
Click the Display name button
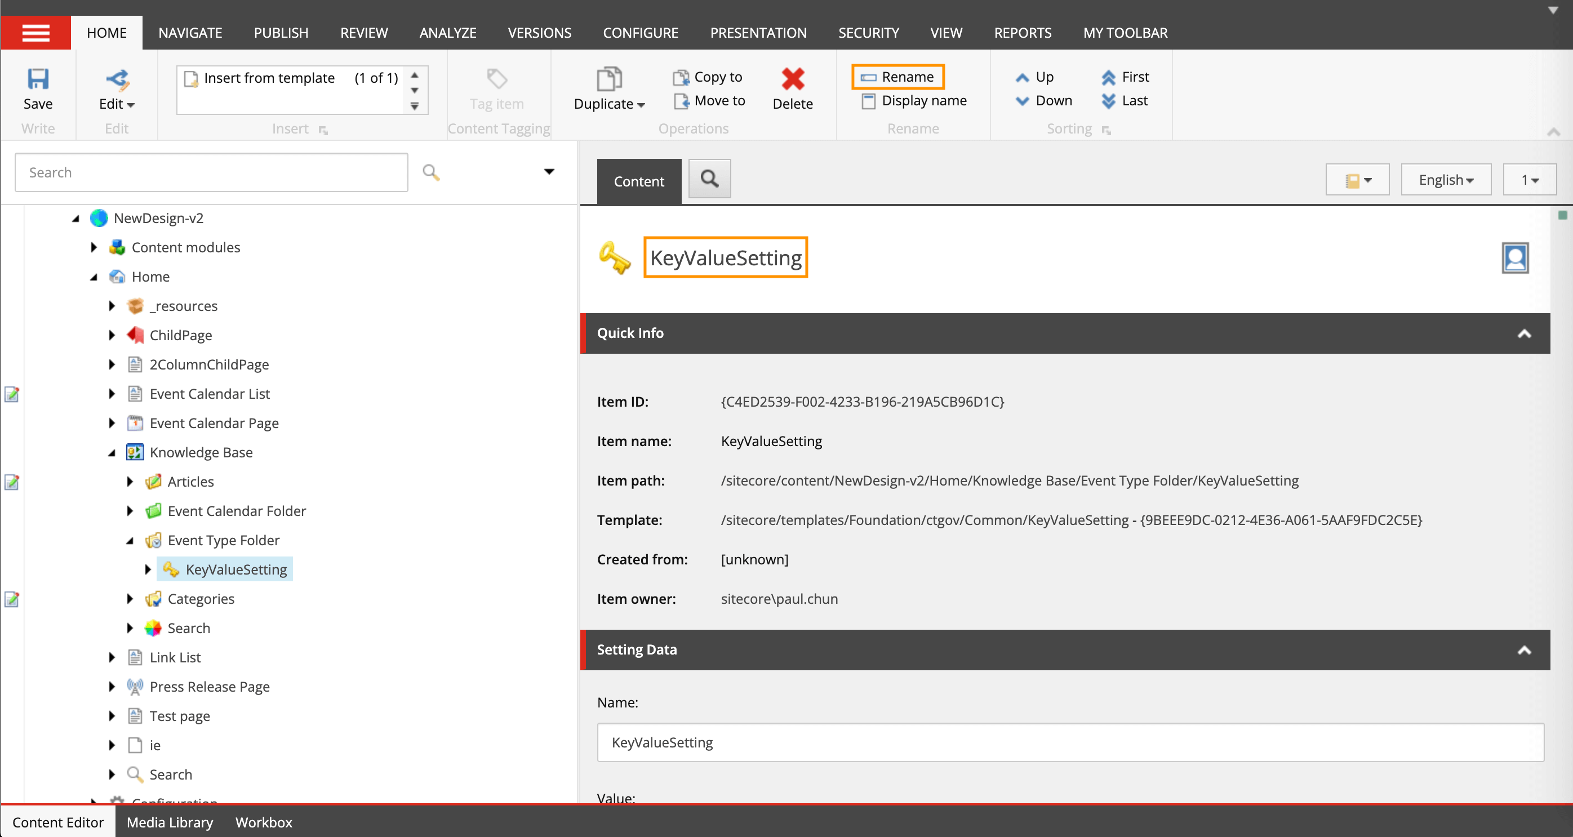914,101
